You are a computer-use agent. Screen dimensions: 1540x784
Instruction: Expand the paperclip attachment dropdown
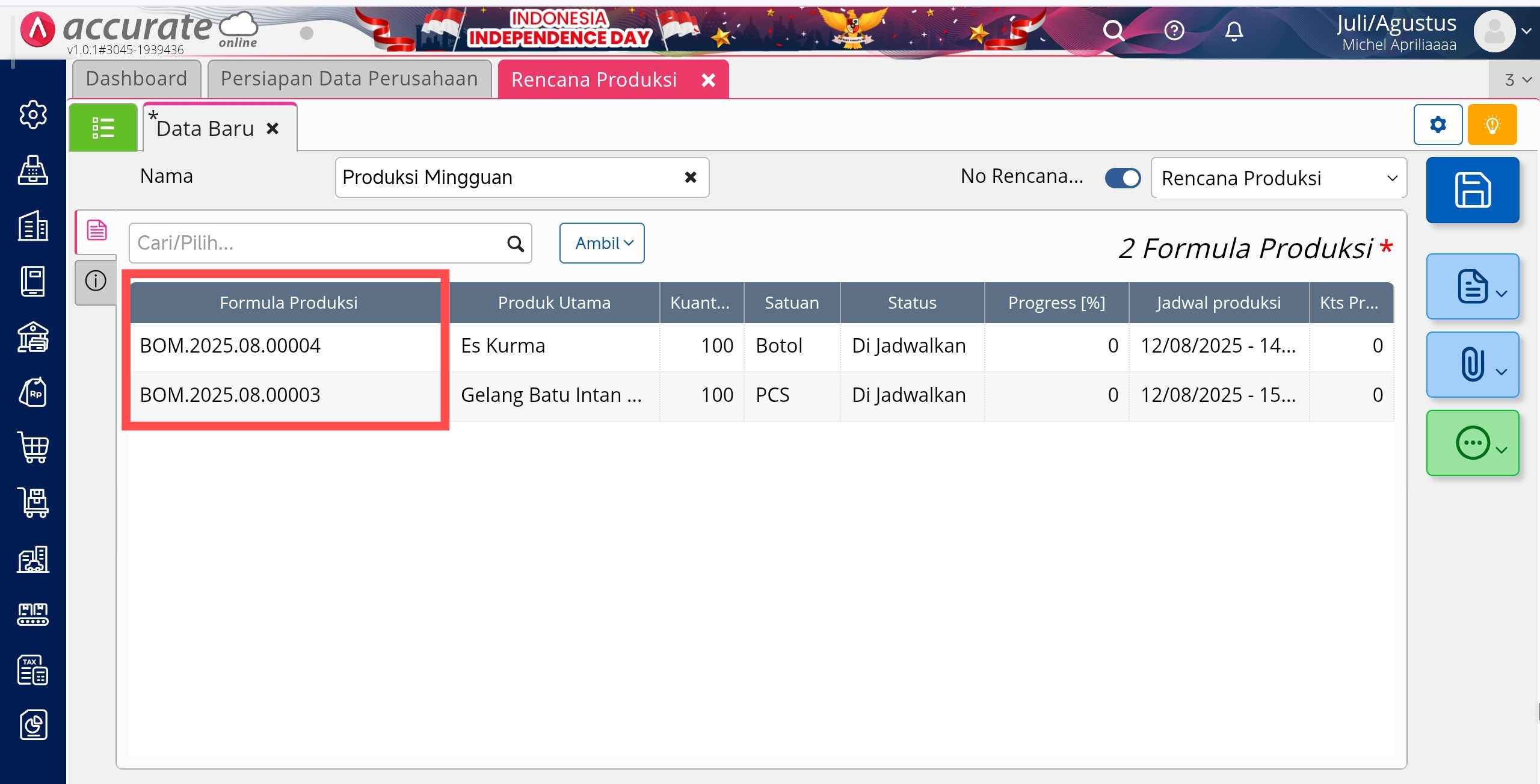1472,365
